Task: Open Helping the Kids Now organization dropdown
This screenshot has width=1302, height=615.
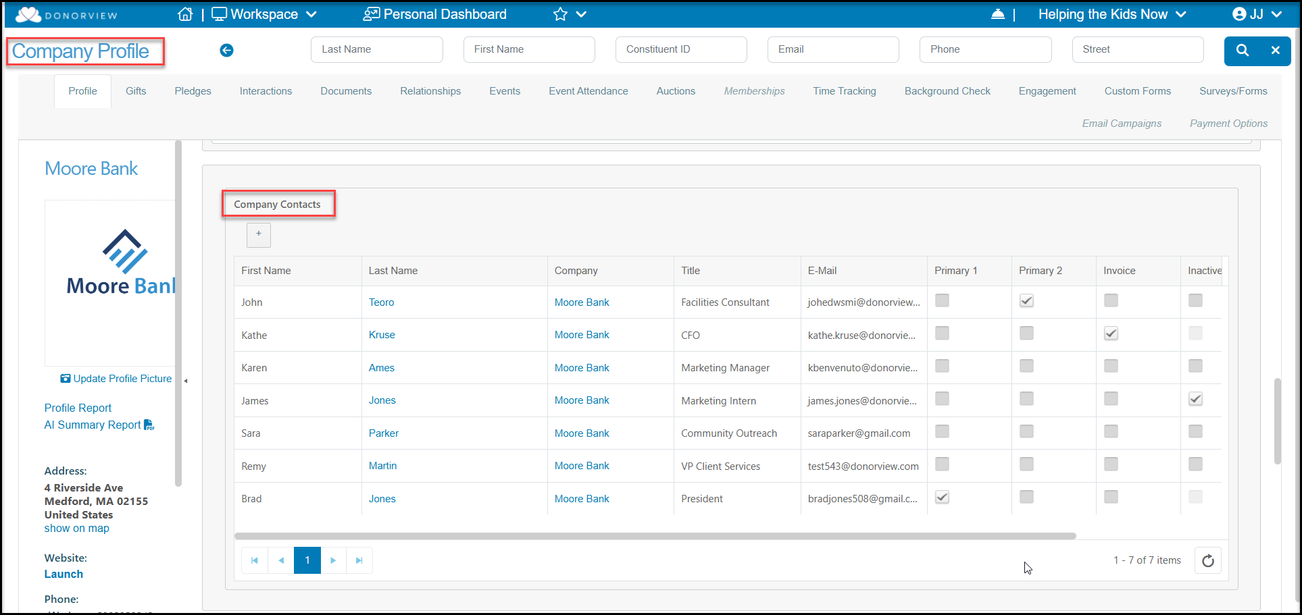Action: (1112, 14)
